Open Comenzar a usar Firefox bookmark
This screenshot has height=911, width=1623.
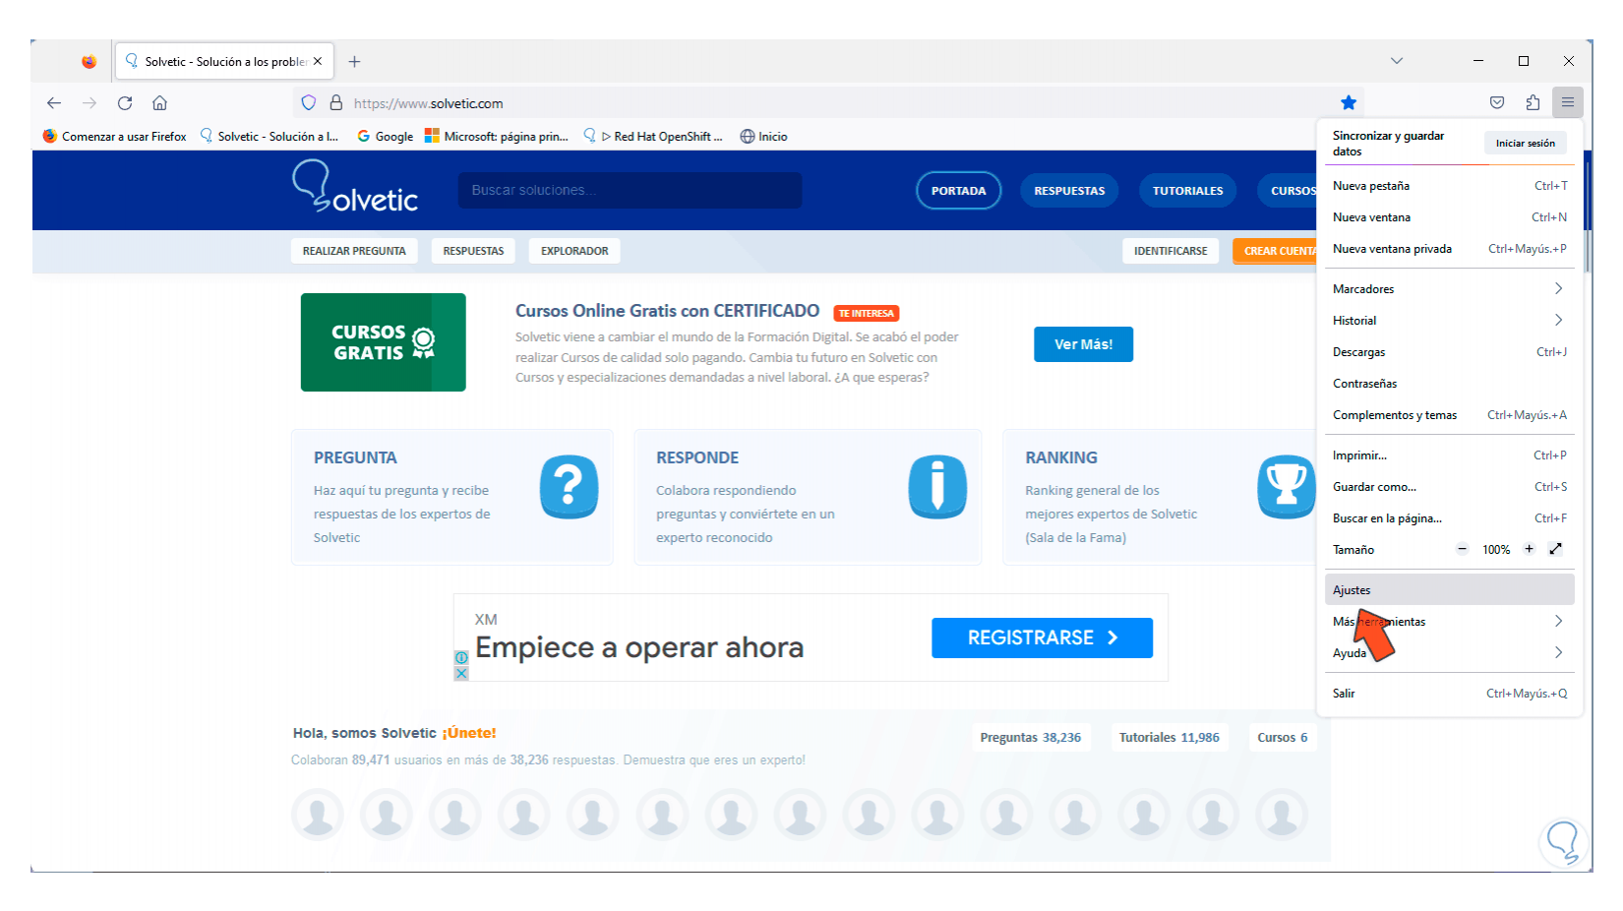(114, 137)
